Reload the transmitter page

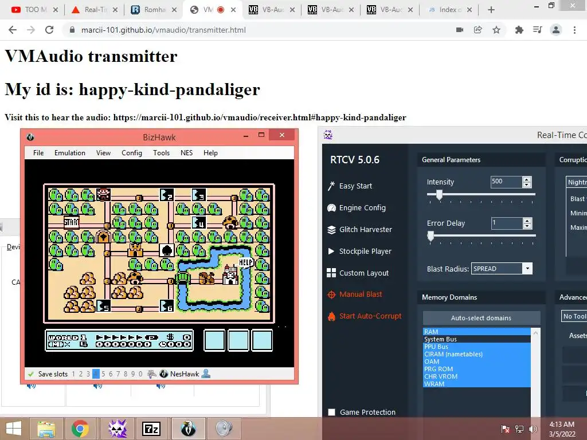coord(49,30)
